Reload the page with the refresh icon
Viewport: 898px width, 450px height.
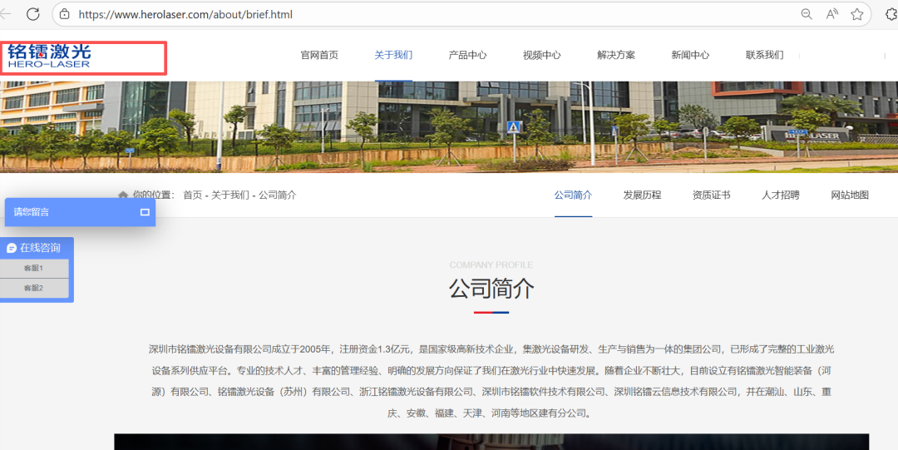(32, 14)
